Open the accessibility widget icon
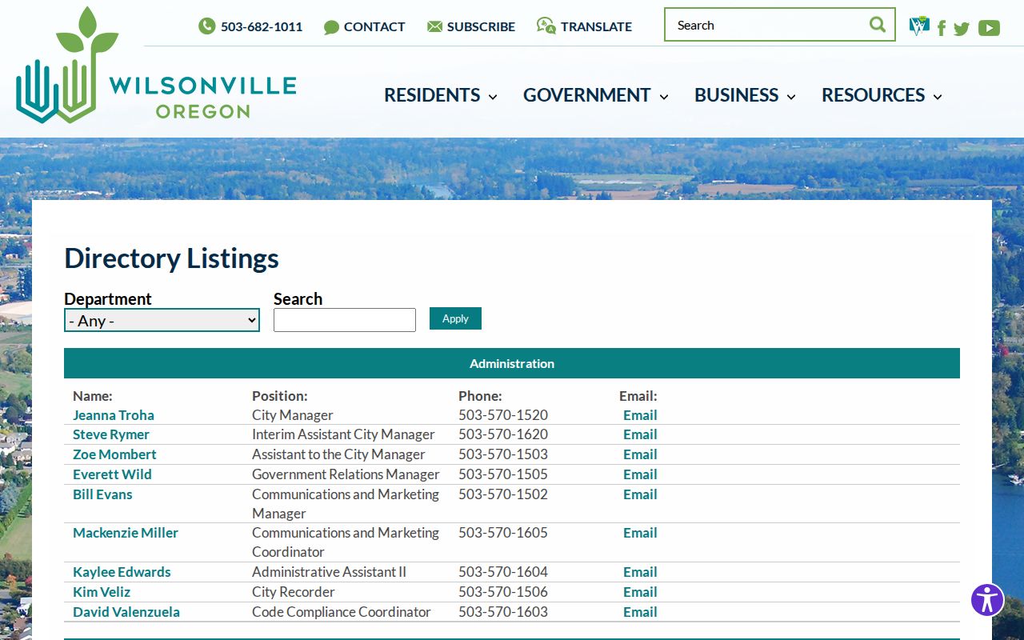Viewport: 1024px width, 640px height. coord(987,599)
